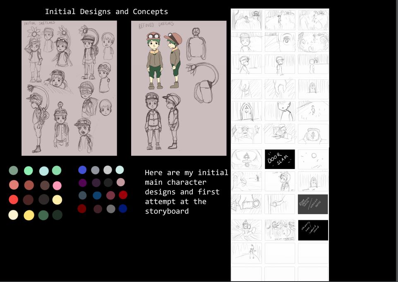398x282 pixels.
Task: Select the hot pink color swatch
Action: [57, 185]
